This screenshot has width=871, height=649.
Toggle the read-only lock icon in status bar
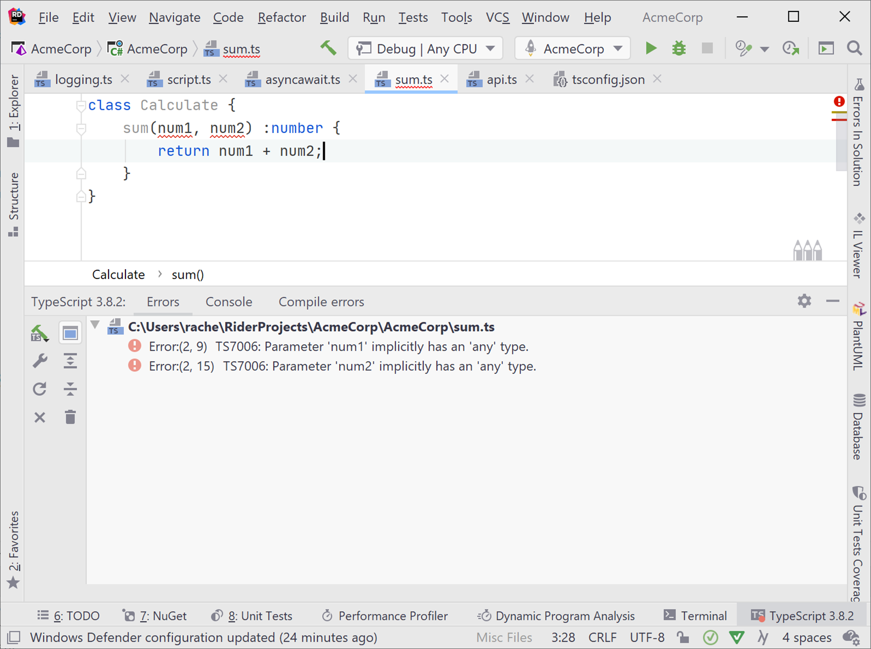click(x=683, y=638)
